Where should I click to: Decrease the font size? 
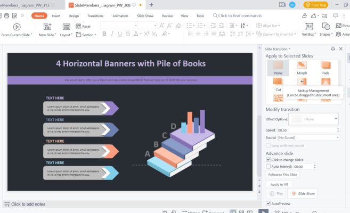[x=169, y=26]
